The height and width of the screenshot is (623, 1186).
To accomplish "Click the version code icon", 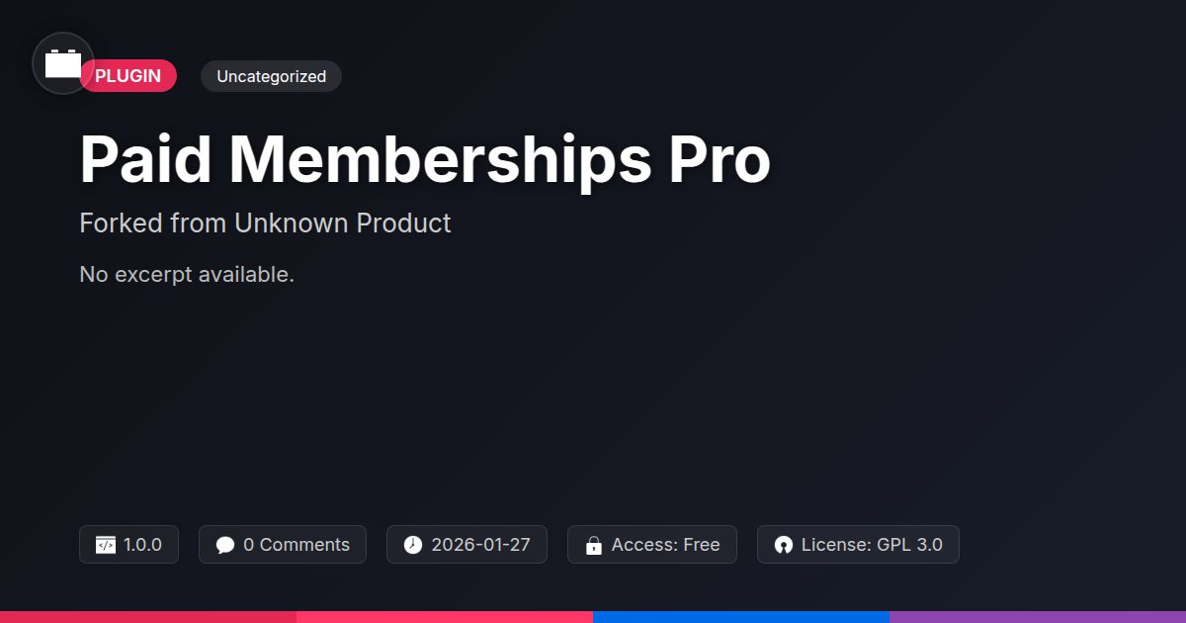I will [x=106, y=545].
